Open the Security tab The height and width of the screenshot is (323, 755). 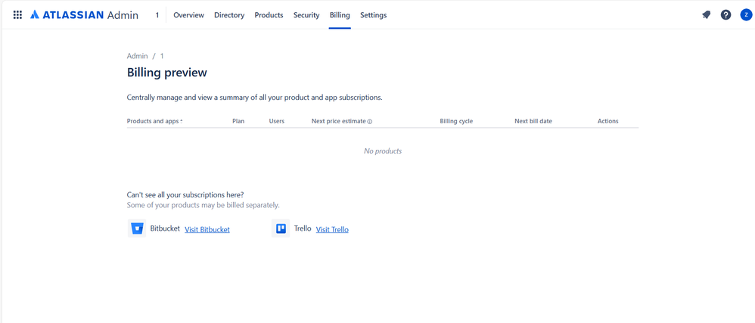[x=306, y=15]
